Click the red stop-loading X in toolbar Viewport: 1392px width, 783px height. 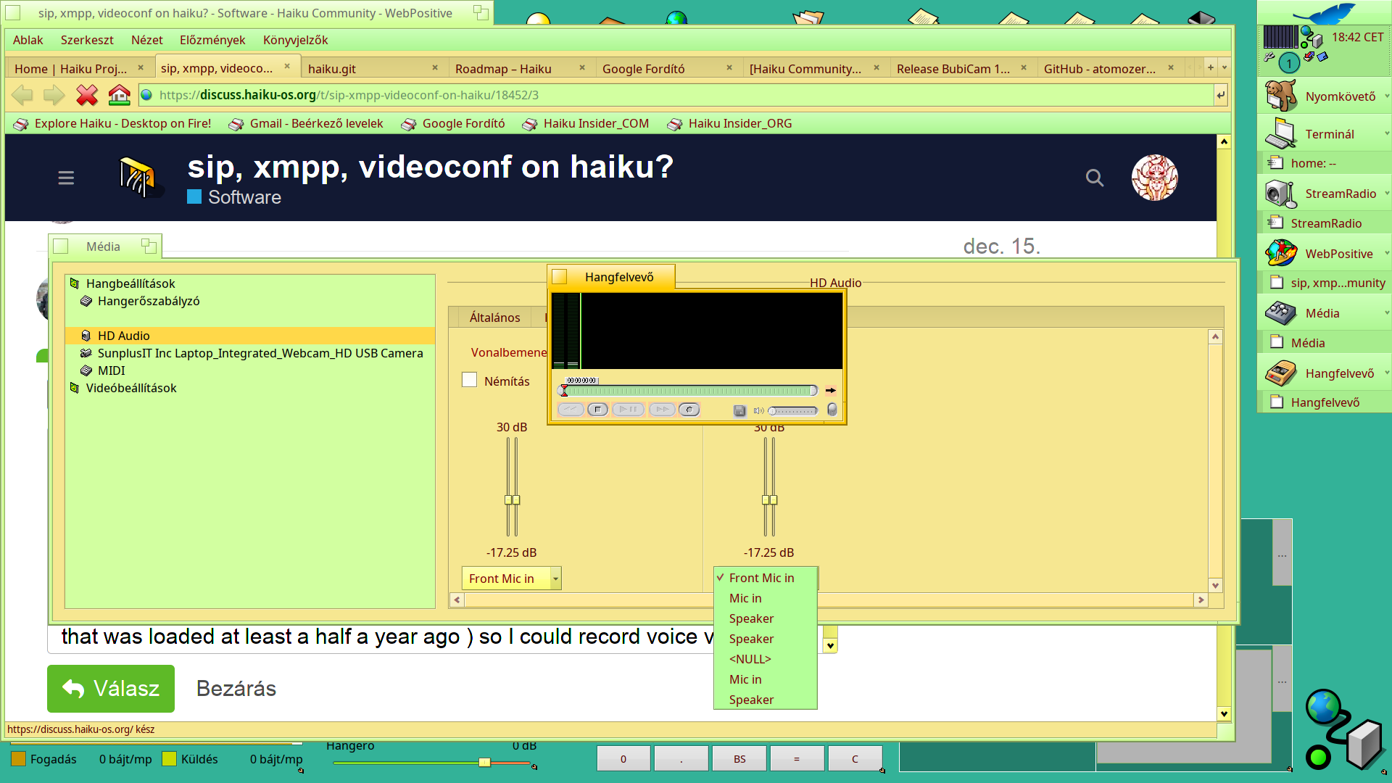(x=87, y=95)
